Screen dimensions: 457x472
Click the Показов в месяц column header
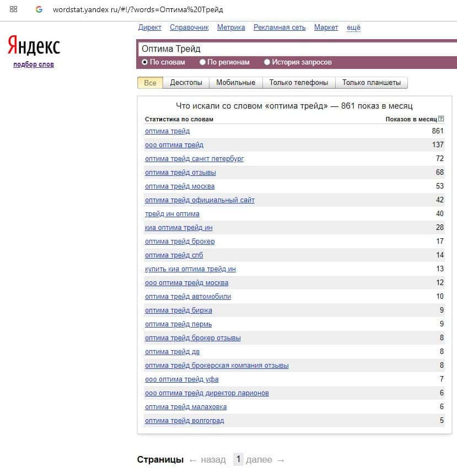[411, 119]
